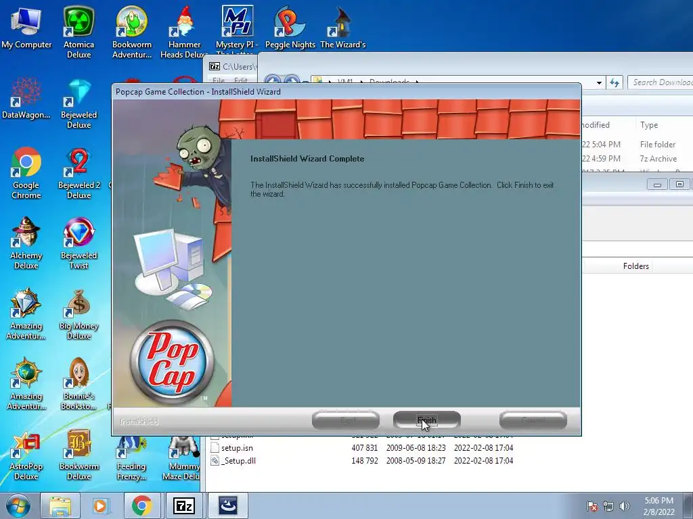Select the Mystery PI desktop shortcut

pos(237,28)
